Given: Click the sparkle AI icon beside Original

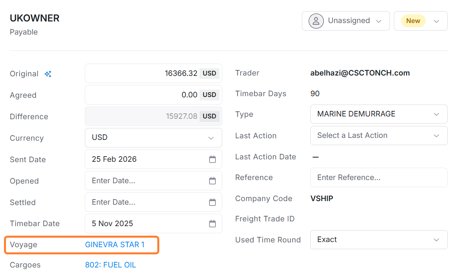Looking at the screenshot, I should 48,74.
